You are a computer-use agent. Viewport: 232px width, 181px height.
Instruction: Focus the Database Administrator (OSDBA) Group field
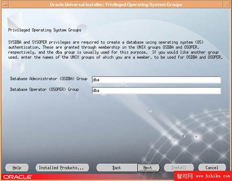pos(156,80)
